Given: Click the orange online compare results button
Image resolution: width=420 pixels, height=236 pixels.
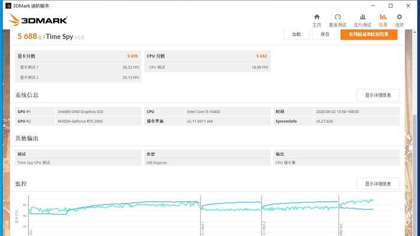Looking at the screenshot, I should tap(369, 34).
